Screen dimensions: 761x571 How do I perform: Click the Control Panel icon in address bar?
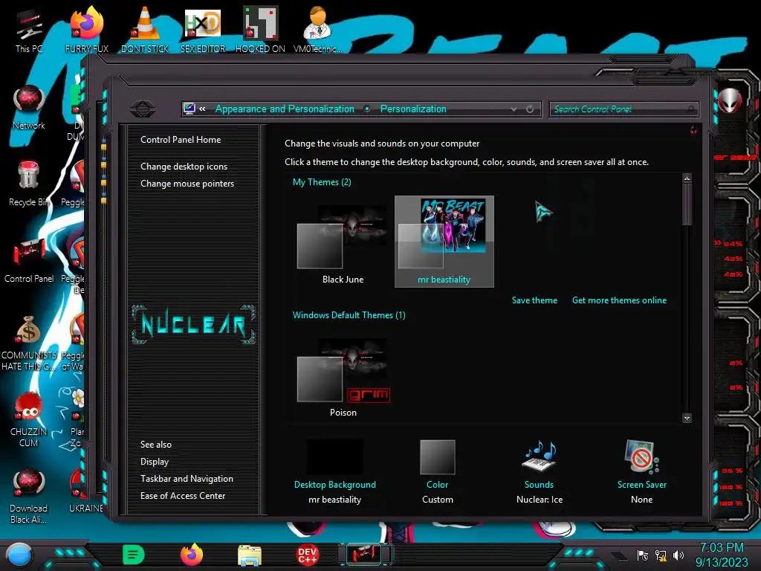pyautogui.click(x=190, y=109)
